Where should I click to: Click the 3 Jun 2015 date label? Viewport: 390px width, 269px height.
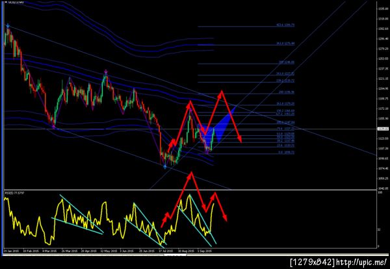pos(127,251)
